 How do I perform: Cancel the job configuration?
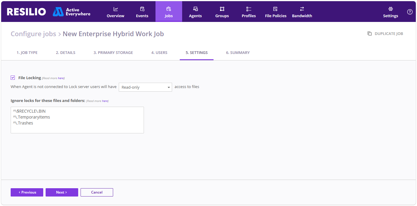97,192
